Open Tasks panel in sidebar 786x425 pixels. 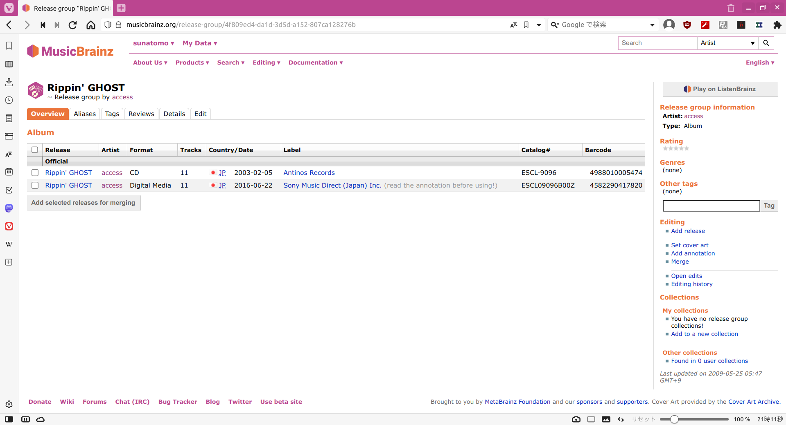point(9,190)
